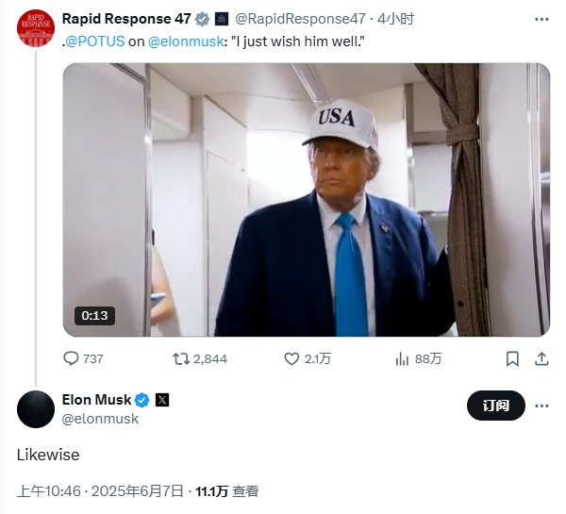Click the reply comment bubble icon
The image size is (566, 514).
tap(71, 358)
